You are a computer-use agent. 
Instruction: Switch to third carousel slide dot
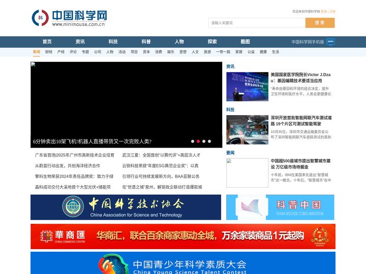click(x=204, y=141)
